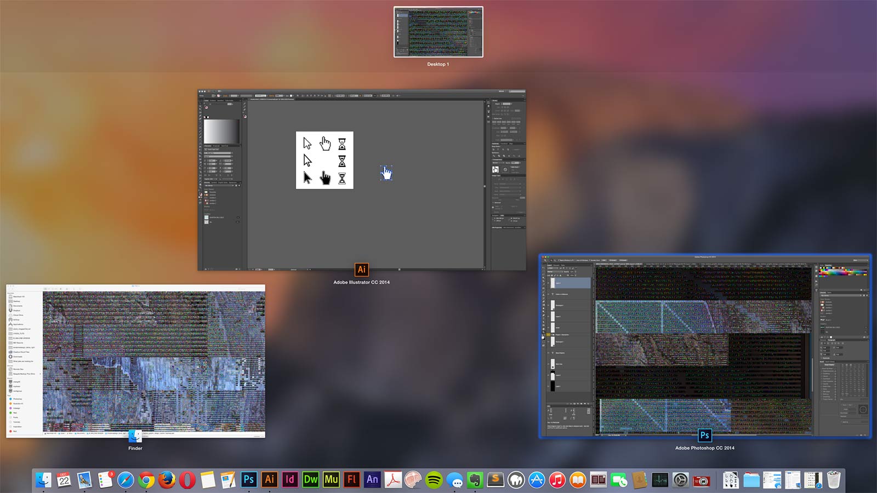Viewport: 877px width, 493px height.
Task: Launch Adobe Muse from the dock
Action: click(331, 480)
